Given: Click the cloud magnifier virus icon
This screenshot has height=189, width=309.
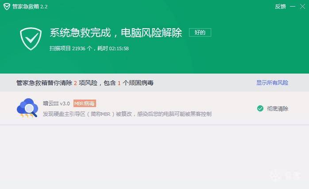Looking at the screenshot, I should (27, 108).
